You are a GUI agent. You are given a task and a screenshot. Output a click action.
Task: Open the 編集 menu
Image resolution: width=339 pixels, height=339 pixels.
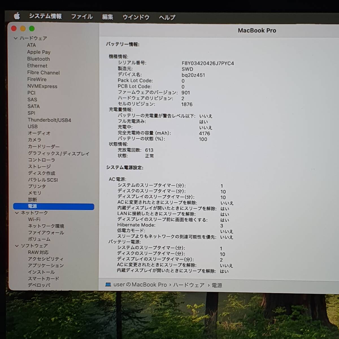[x=108, y=17]
